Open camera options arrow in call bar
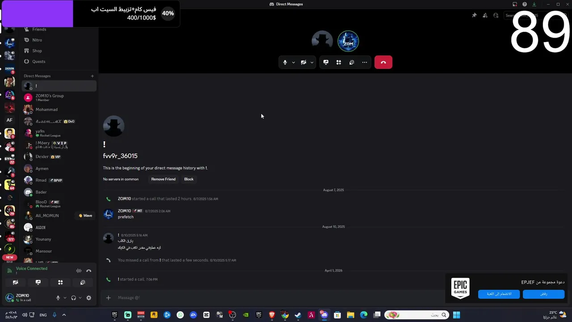572x322 pixels. 311,62
